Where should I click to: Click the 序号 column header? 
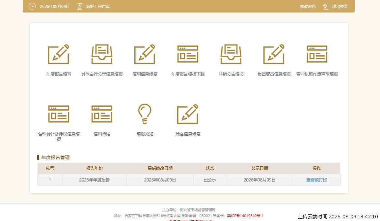(x=50, y=168)
